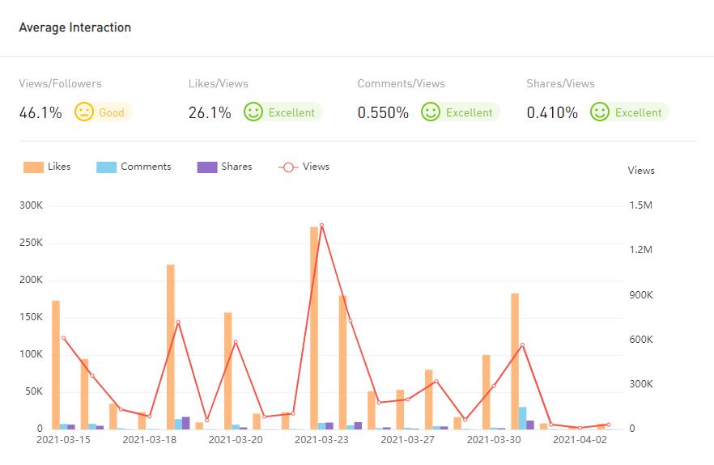Click the red Views line marker in legend

click(288, 167)
